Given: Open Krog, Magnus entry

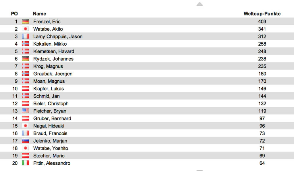Looking at the screenshot, I should [x=48, y=66].
